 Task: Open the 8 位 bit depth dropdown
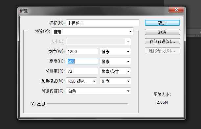click(115, 81)
